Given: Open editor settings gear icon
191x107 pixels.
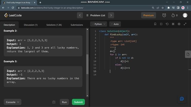Looking at the screenshot, I should click(x=179, y=24).
